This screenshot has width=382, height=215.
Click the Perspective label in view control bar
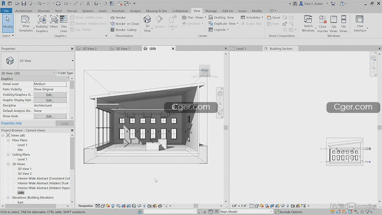tap(85, 206)
